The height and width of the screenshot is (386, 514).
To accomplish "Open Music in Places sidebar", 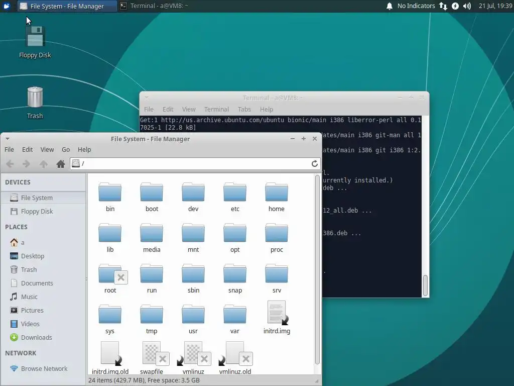I will (x=43, y=297).
